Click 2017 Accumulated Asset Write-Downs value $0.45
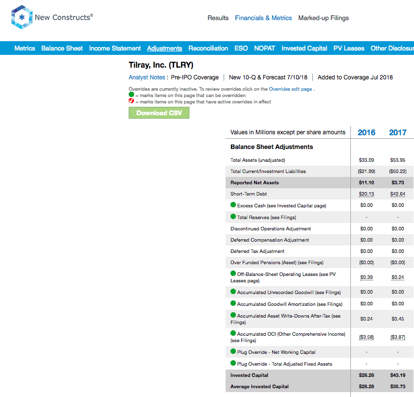 point(398,319)
